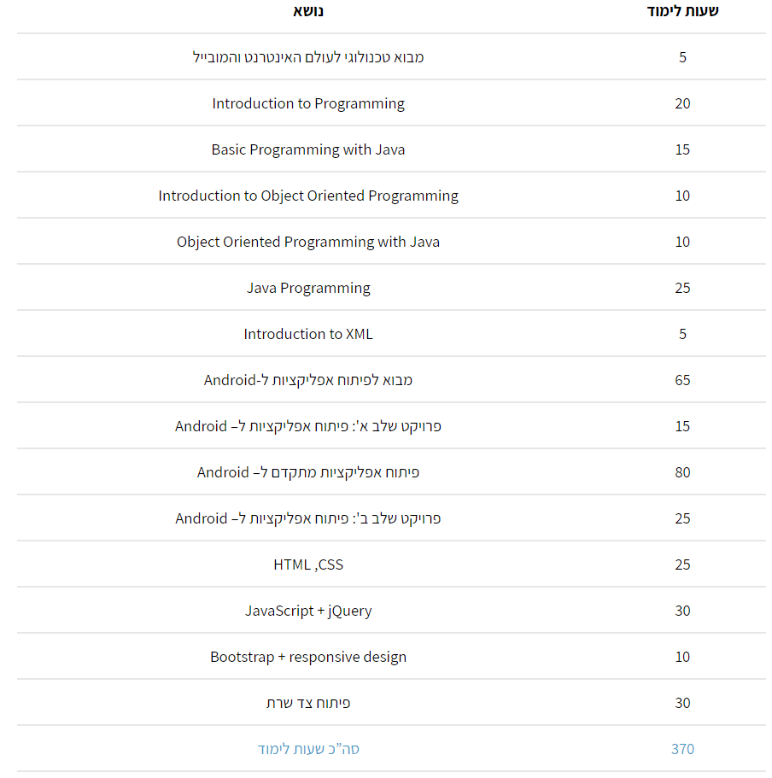Image resolution: width=772 pixels, height=778 pixels.
Task: Click Introduction to XML topic
Action: [x=308, y=334]
